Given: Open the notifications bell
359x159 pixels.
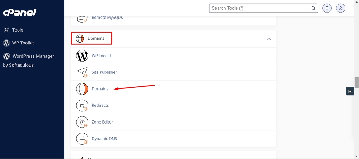Looking at the screenshot, I should coord(327,8).
